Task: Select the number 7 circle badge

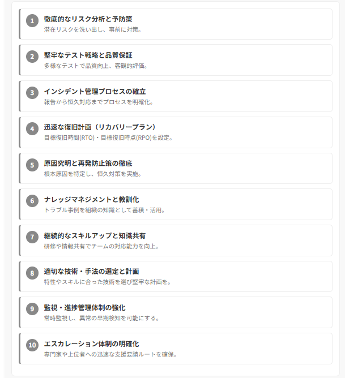Action: click(32, 237)
